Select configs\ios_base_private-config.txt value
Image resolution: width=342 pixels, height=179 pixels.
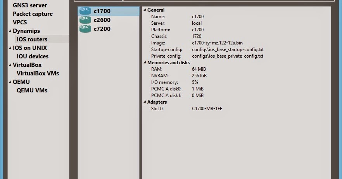[228, 56]
